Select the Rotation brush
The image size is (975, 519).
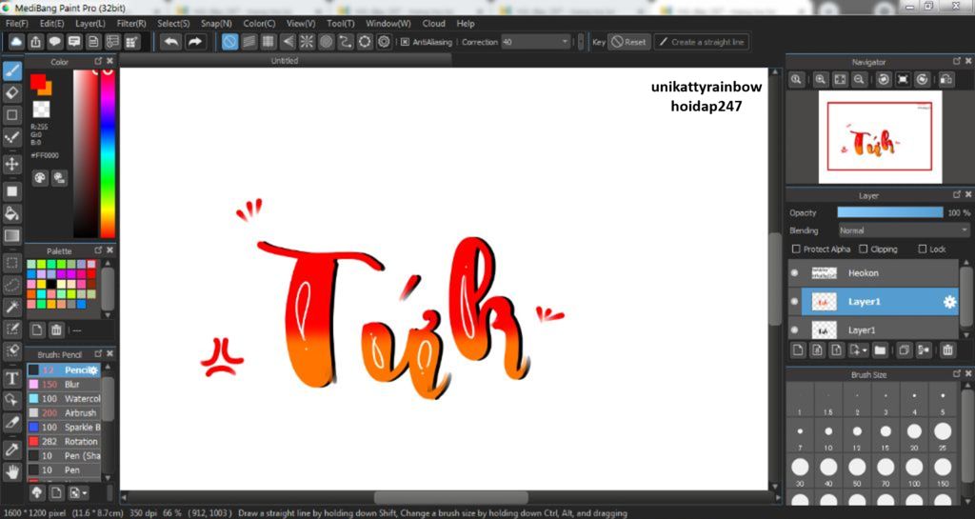click(64, 441)
